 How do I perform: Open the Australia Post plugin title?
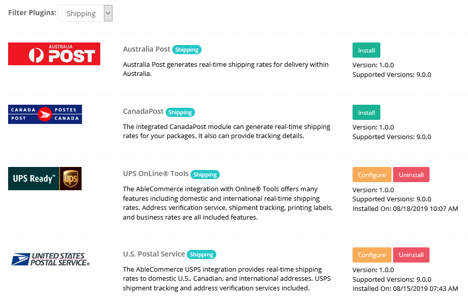[146, 49]
